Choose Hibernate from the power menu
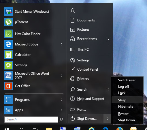The width and height of the screenshot is (147, 130). (x=126, y=107)
